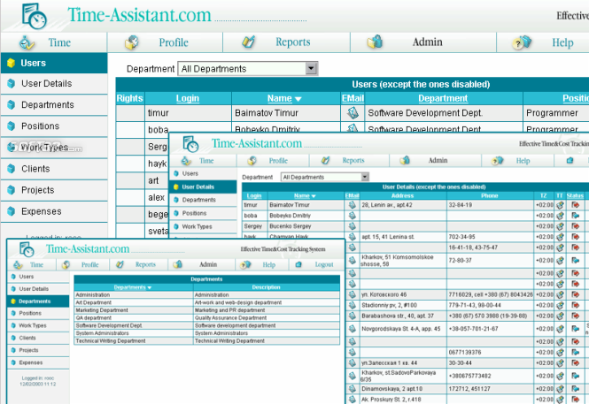Open the All Departments dropdown arrow
Image resolution: width=589 pixels, height=404 pixels.
(x=311, y=69)
